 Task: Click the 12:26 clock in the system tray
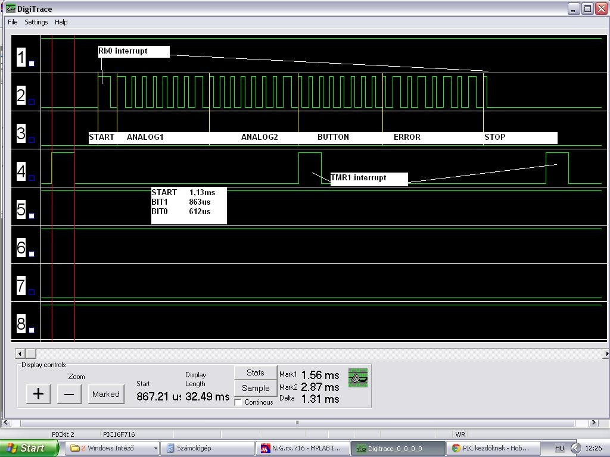tap(594, 448)
